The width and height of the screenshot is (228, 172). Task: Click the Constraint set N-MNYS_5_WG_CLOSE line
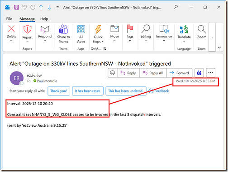click(84, 115)
